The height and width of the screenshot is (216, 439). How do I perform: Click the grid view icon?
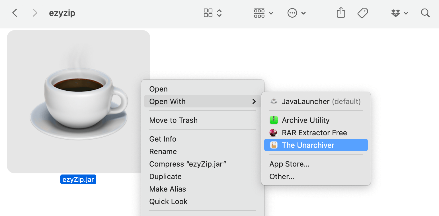pyautogui.click(x=208, y=13)
